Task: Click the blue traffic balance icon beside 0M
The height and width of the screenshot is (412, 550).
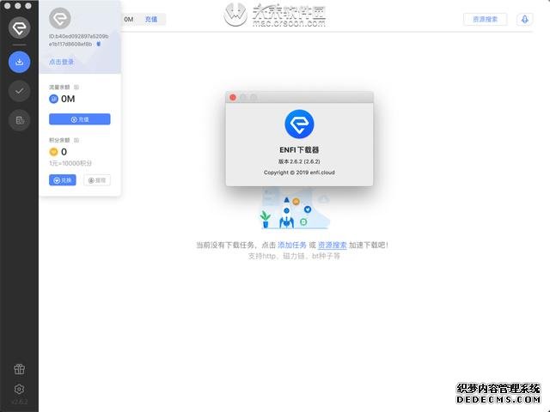Action: point(53,100)
